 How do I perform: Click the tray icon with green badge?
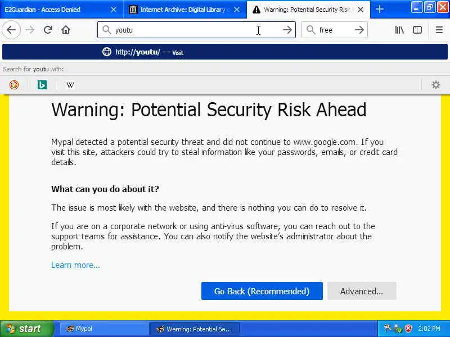[x=398, y=329]
